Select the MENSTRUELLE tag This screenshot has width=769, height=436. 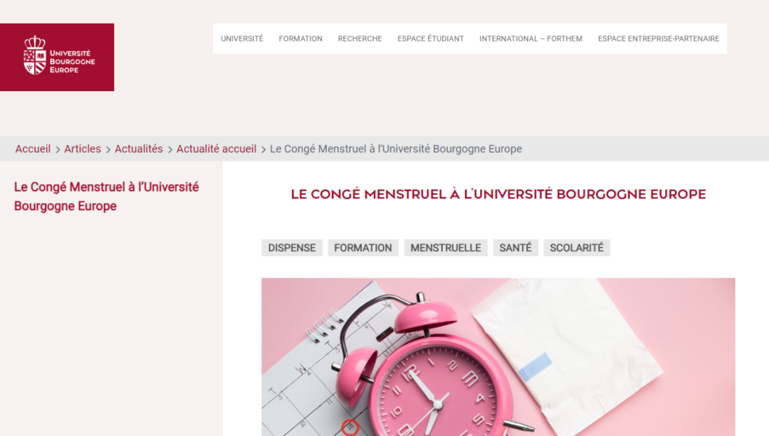click(445, 248)
